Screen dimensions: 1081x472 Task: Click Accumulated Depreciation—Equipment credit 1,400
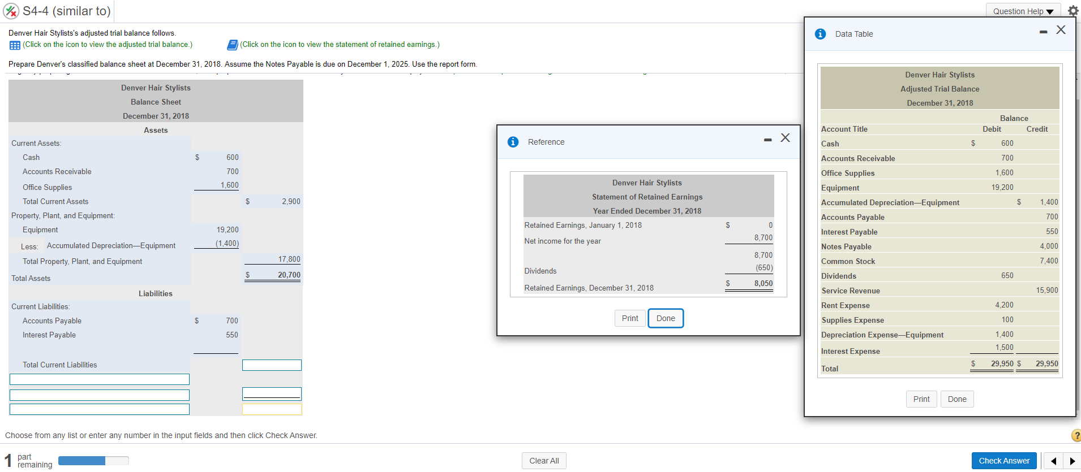(x=1049, y=202)
